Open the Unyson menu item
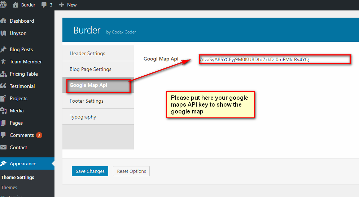 pyautogui.click(x=18, y=33)
